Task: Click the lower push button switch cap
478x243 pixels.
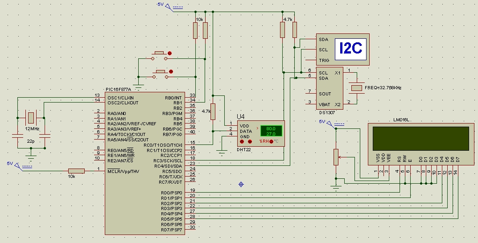Action: [x=161, y=72]
